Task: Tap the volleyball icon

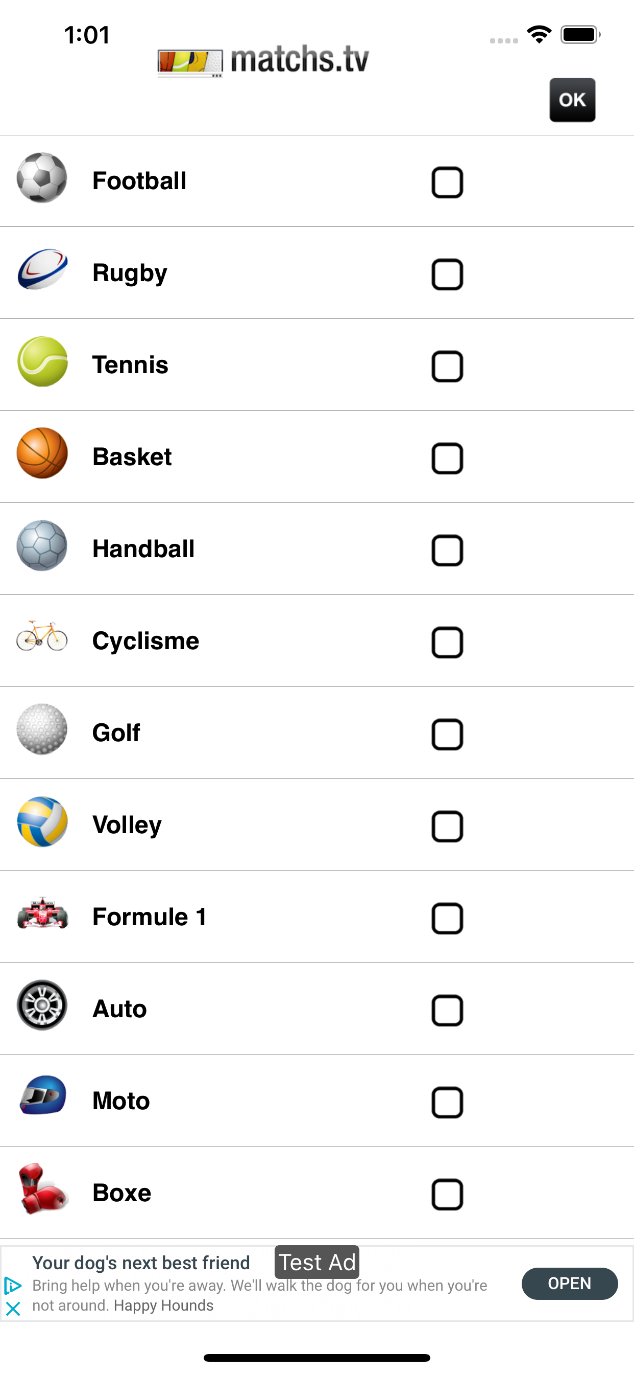Action: [x=42, y=821]
